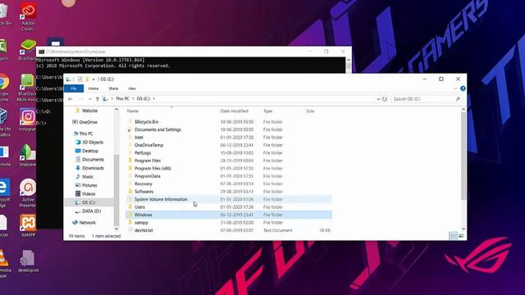This screenshot has height=295, width=525.
Task: Open the BlueStacks Multi-Instance desktop icon
Action: (x=28, y=88)
